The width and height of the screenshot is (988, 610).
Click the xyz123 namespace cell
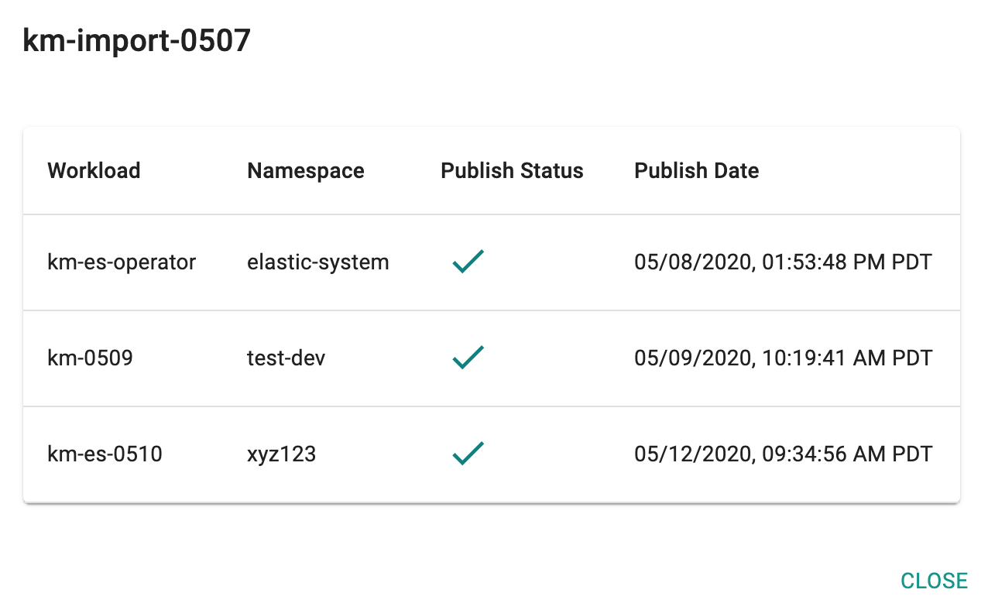coord(281,454)
